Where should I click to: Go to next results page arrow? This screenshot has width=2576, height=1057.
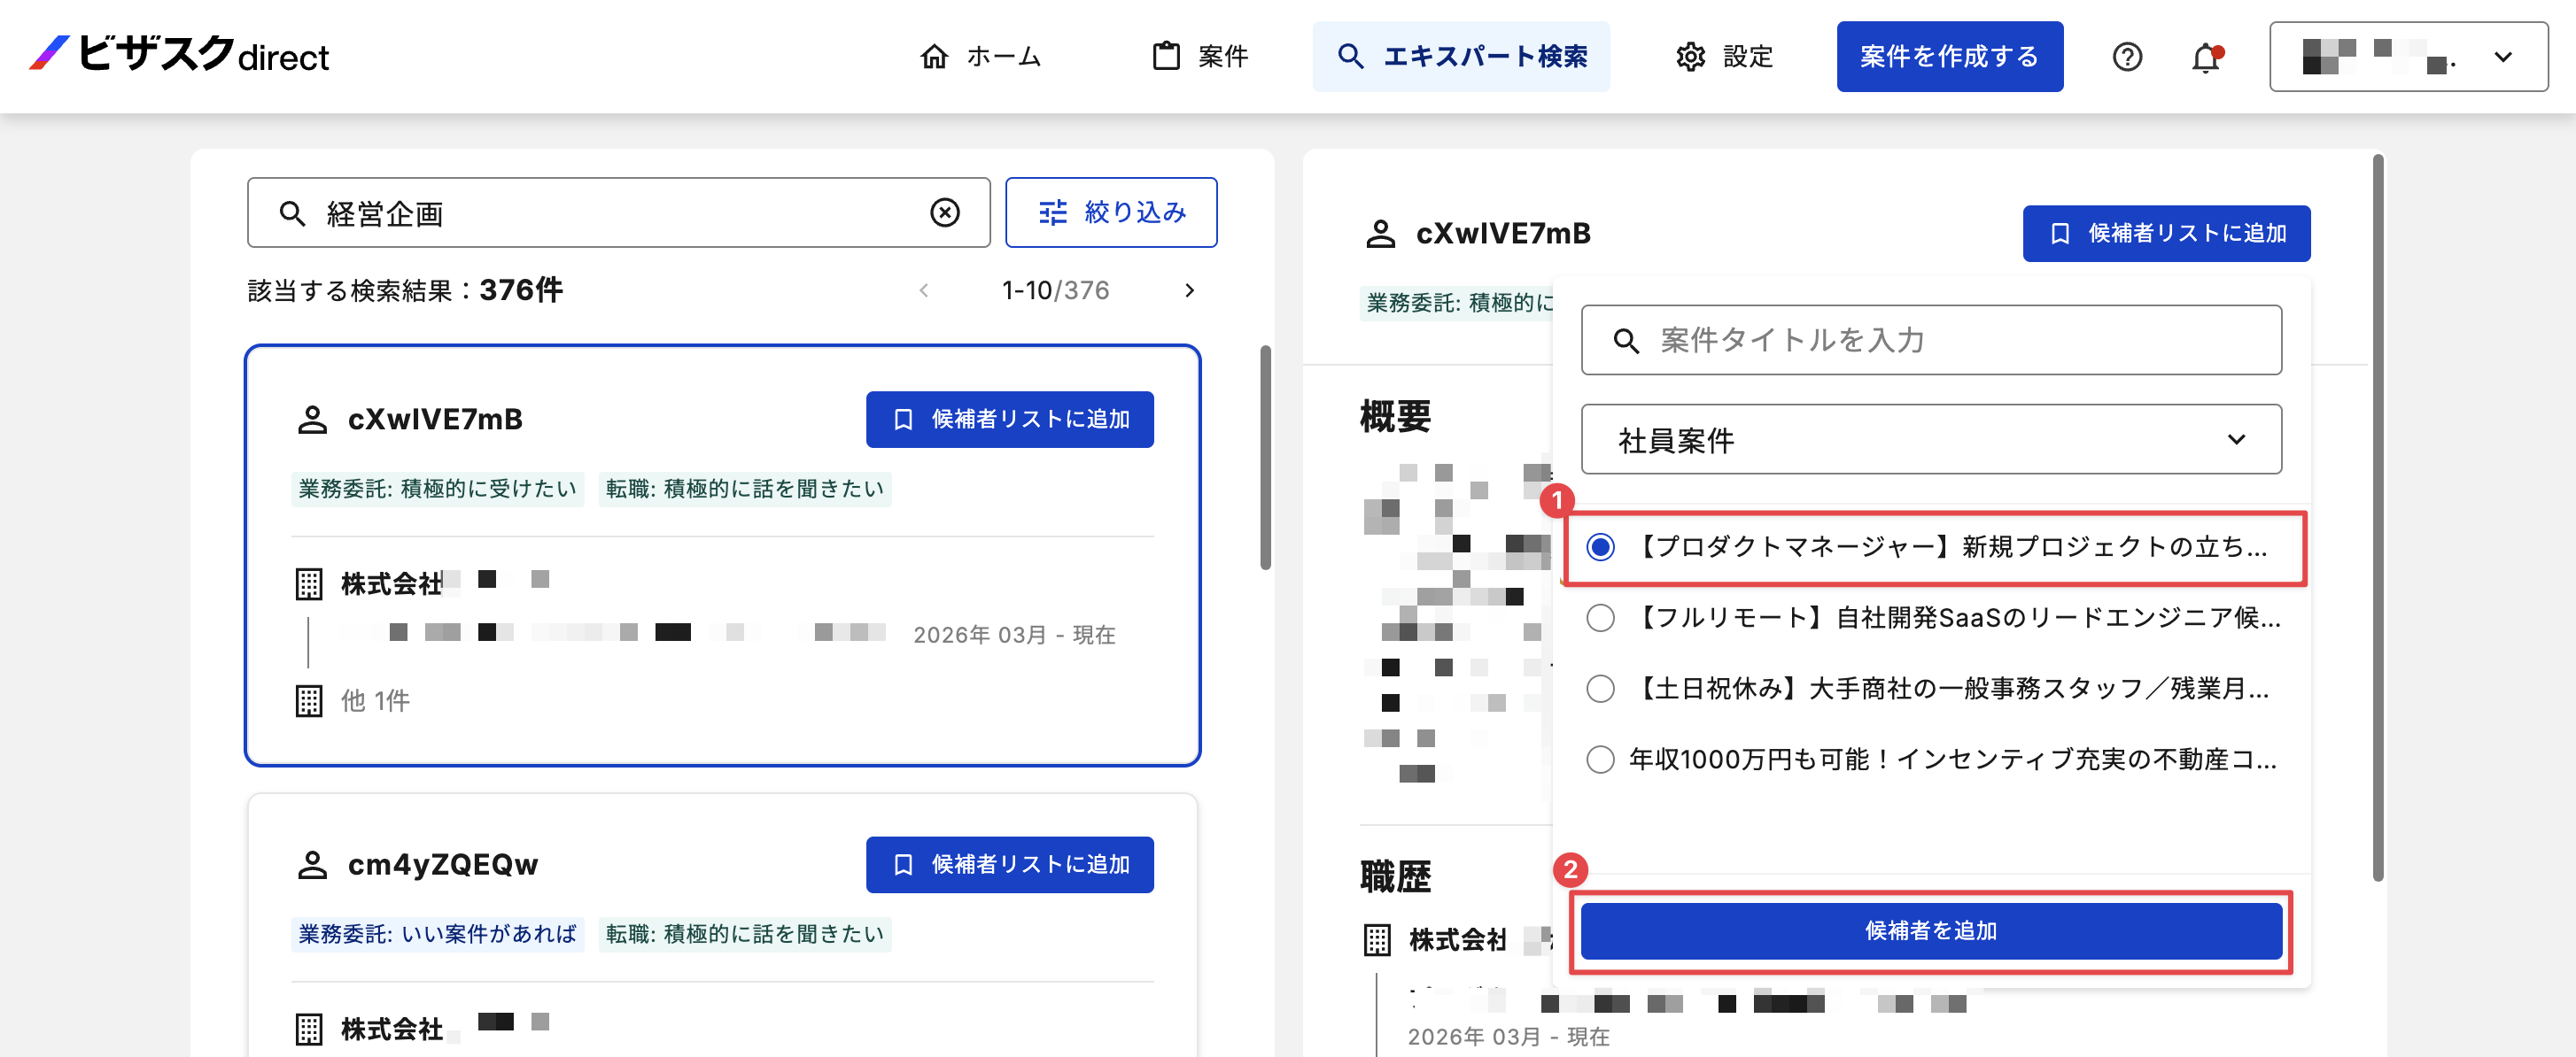coord(1189,289)
